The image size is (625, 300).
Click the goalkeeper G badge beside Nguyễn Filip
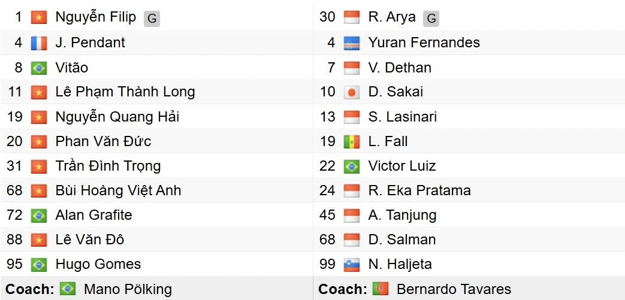click(x=152, y=19)
